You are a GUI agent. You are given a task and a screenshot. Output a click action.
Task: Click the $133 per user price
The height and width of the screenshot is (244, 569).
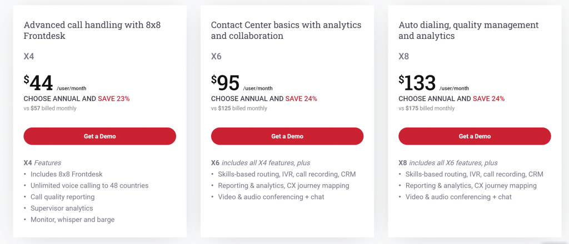tap(417, 83)
